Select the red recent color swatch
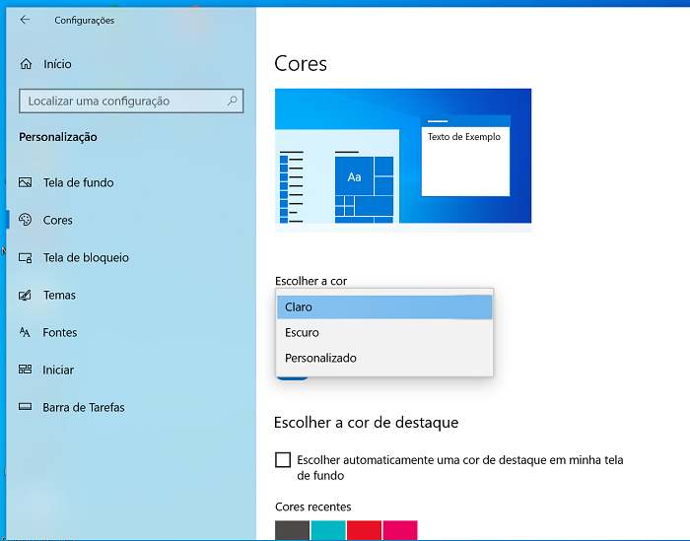The height and width of the screenshot is (541, 690). click(364, 530)
